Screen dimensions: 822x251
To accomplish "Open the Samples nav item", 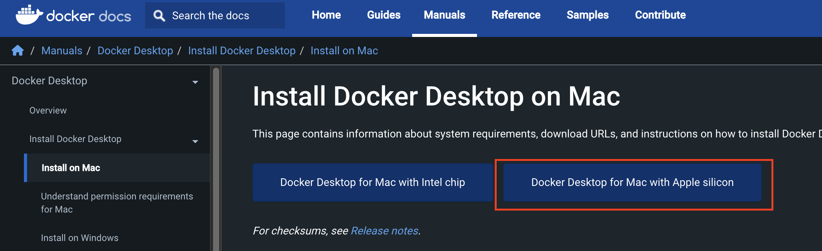I will coord(587,15).
